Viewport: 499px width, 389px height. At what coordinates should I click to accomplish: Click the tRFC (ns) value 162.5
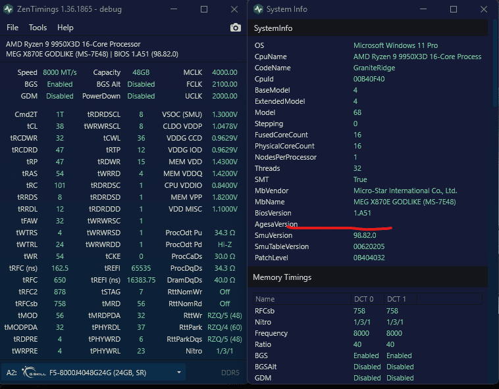pyautogui.click(x=60, y=268)
